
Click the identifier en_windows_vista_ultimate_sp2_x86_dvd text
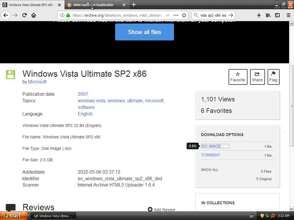[120, 179]
